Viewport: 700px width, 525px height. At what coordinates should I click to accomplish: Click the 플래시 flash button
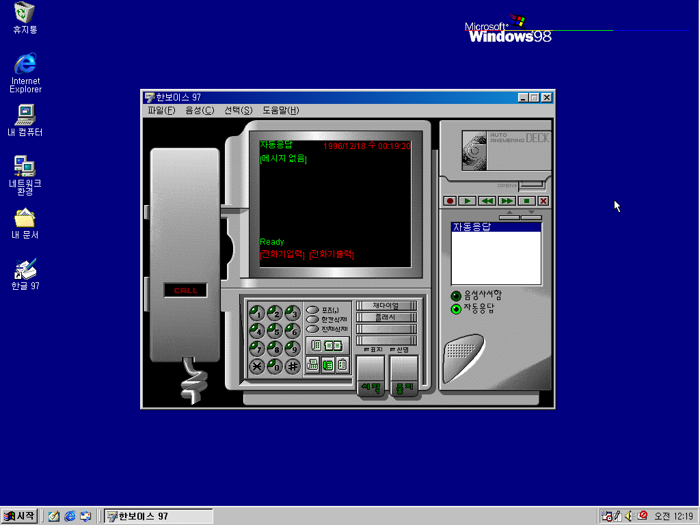(x=386, y=317)
